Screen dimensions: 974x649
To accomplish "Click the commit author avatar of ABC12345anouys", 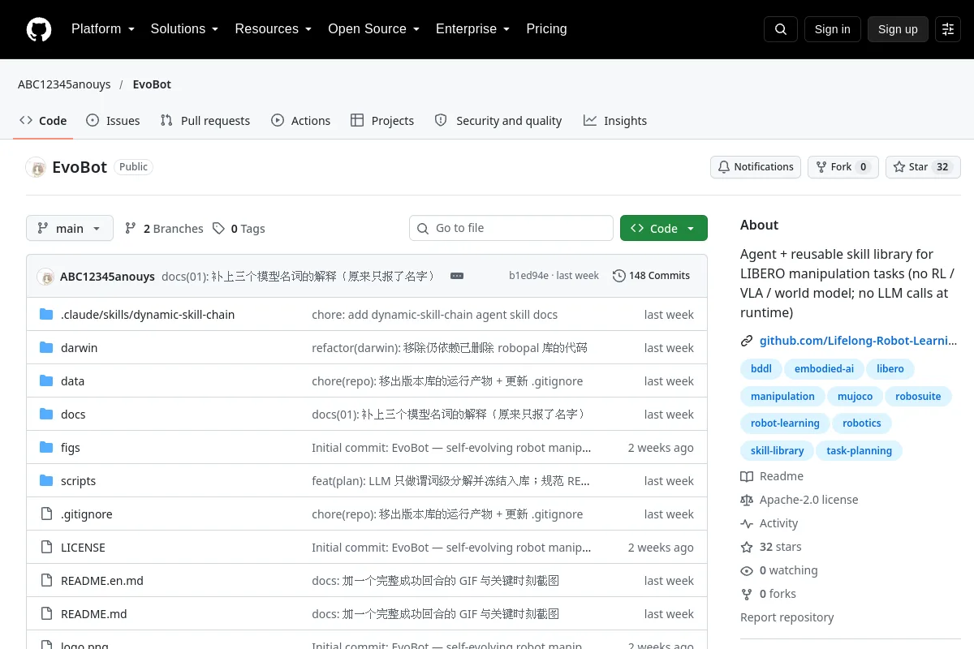I will pyautogui.click(x=45, y=276).
